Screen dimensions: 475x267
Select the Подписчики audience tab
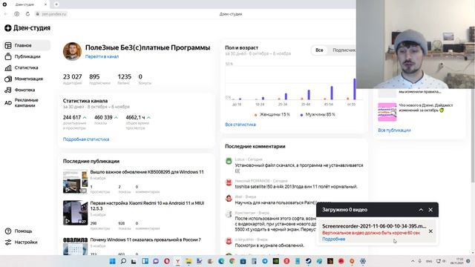(x=344, y=50)
